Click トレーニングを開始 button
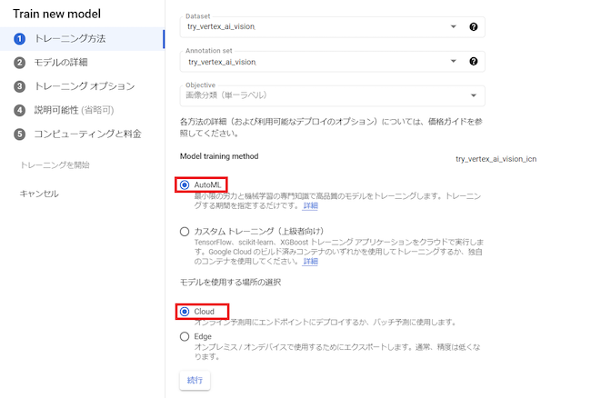This screenshot has width=611, height=398. click(55, 165)
